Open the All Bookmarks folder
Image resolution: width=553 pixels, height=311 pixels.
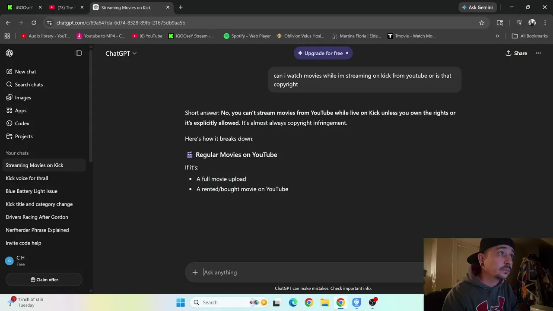(530, 36)
